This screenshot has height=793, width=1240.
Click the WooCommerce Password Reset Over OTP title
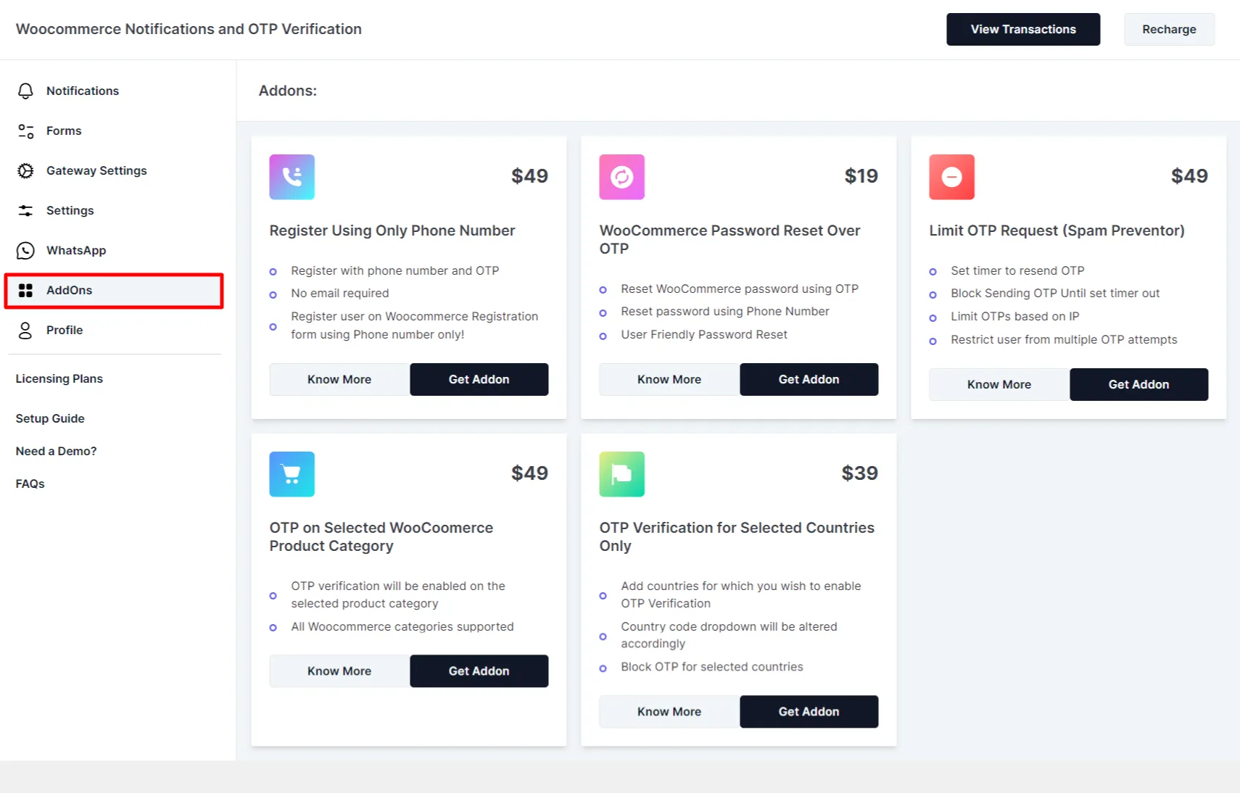729,239
